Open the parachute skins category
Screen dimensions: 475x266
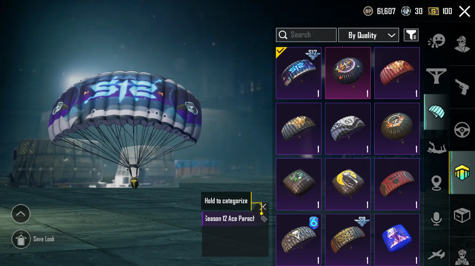tap(436, 112)
